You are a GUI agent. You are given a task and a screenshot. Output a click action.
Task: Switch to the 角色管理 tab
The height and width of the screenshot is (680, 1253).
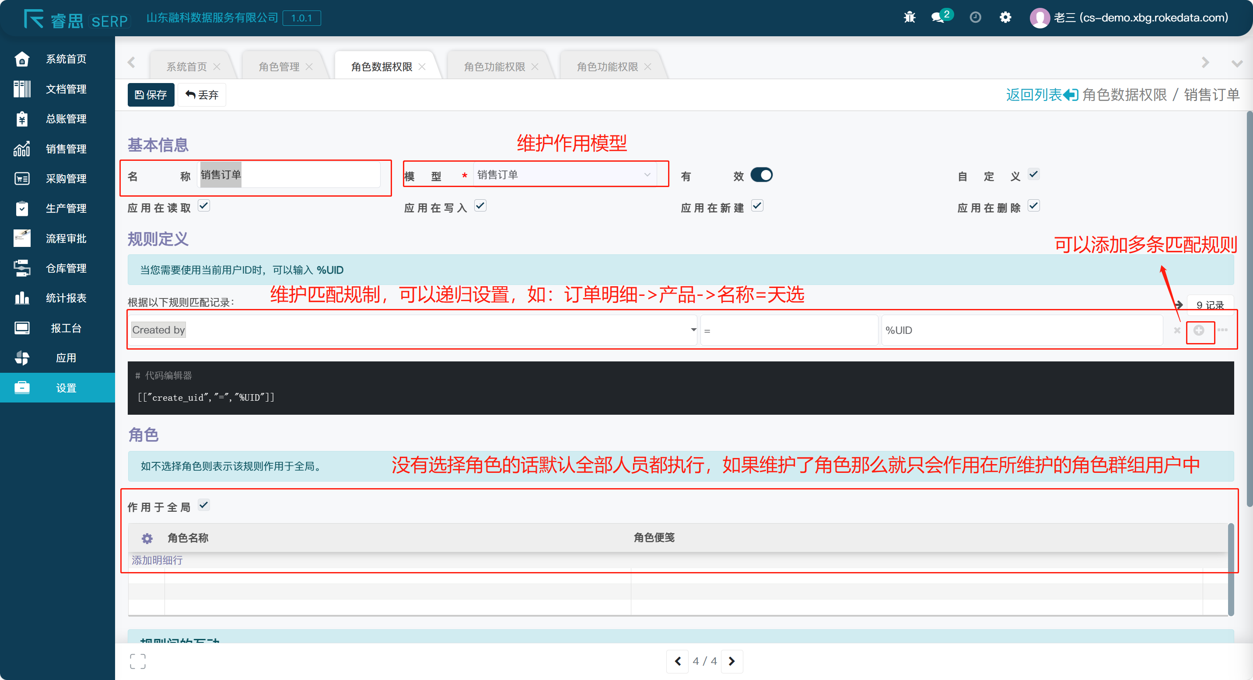pos(279,66)
